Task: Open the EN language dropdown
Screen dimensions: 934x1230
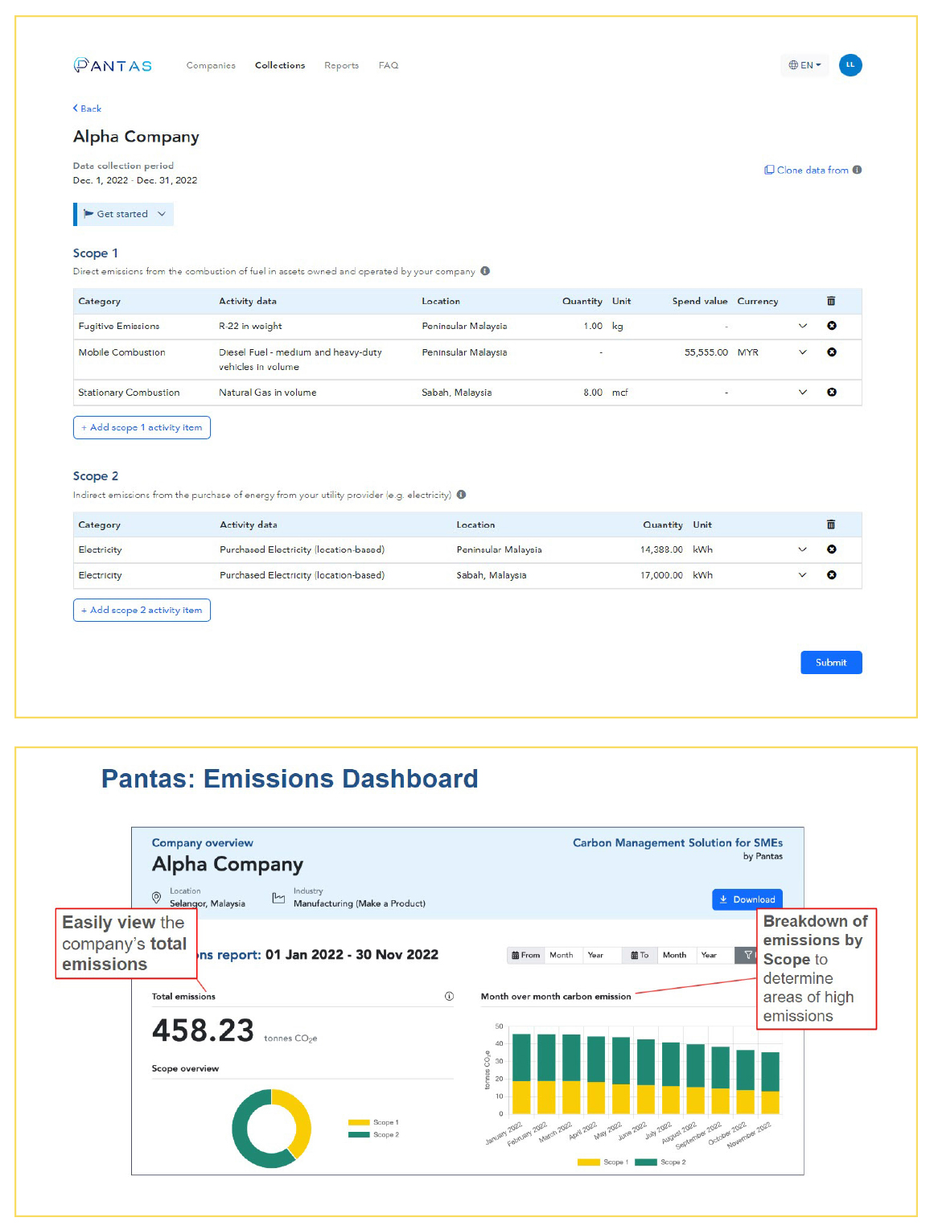Action: coord(804,65)
